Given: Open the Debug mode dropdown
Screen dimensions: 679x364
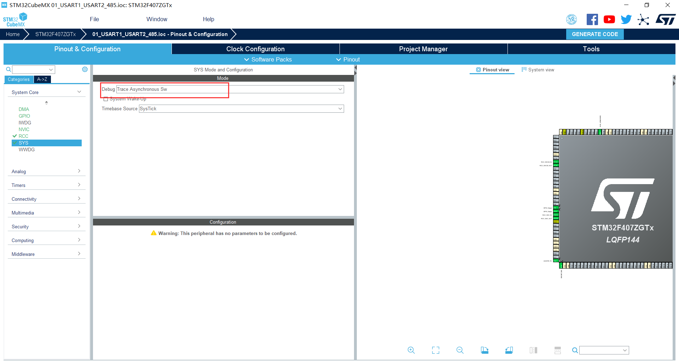Looking at the screenshot, I should pyautogui.click(x=230, y=89).
